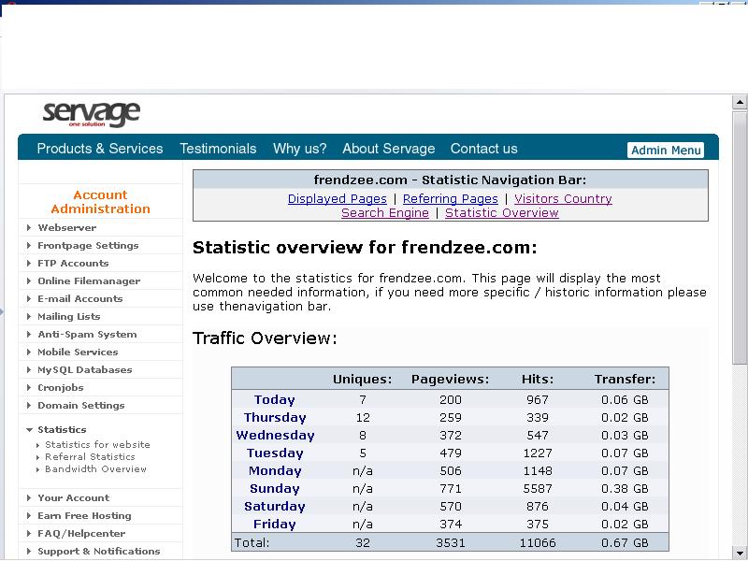Open the Search Engine statistics link
The width and height of the screenshot is (748, 561).
384,213
